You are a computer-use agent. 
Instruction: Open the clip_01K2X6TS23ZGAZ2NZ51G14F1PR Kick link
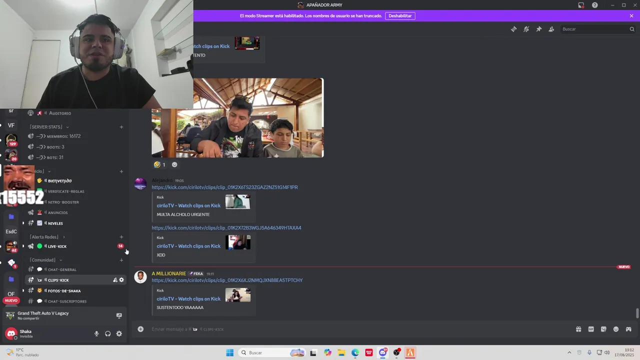click(224, 187)
